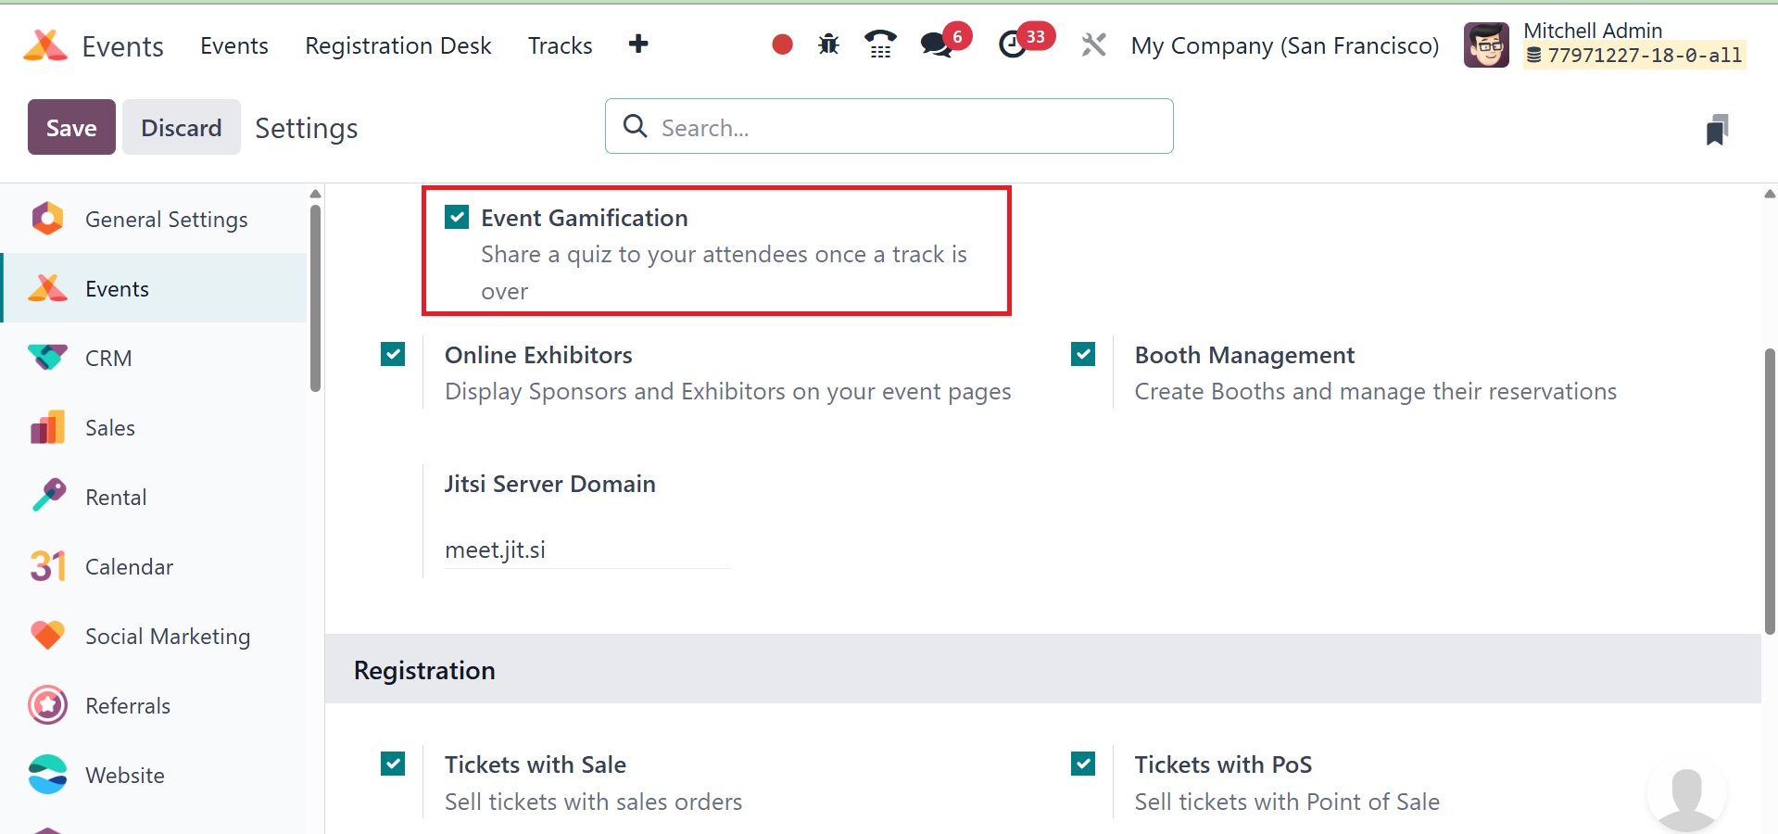Click the Events app logo icon
The image size is (1778, 834).
44,45
